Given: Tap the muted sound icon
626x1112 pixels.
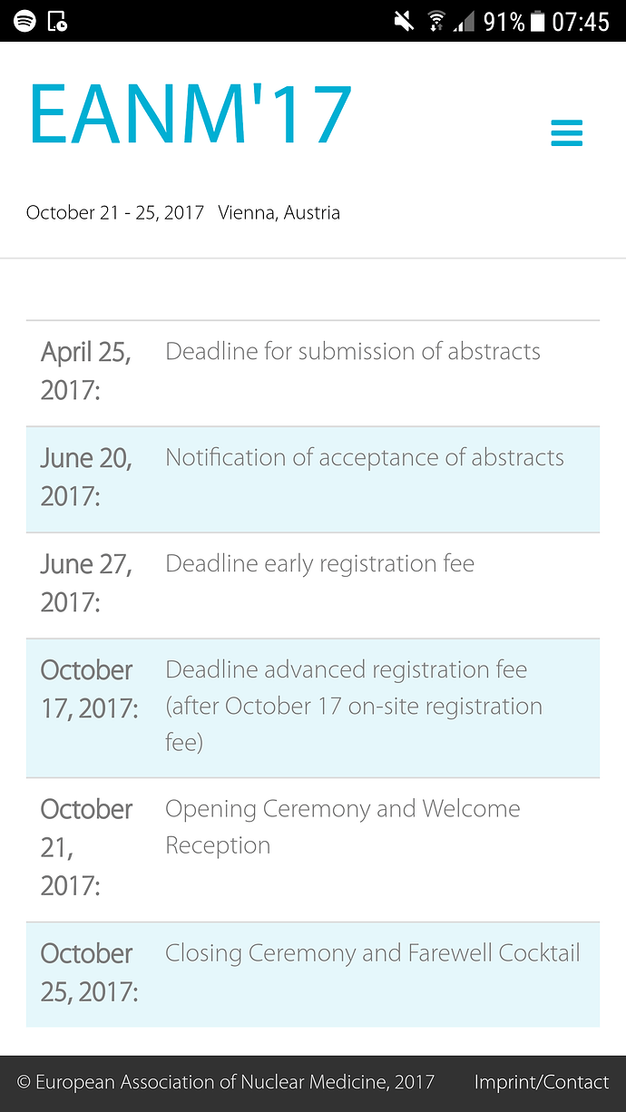Looking at the screenshot, I should coord(405,21).
